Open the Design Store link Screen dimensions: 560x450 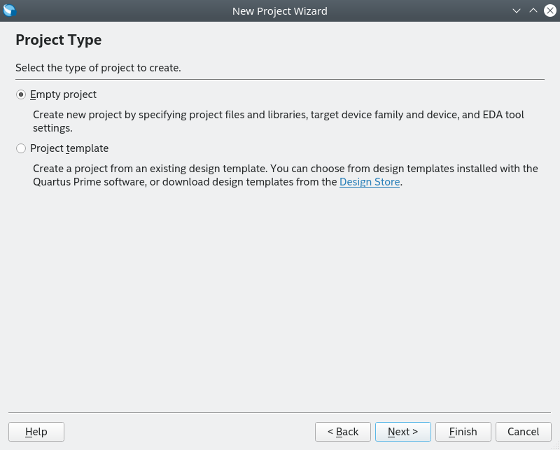coord(370,182)
